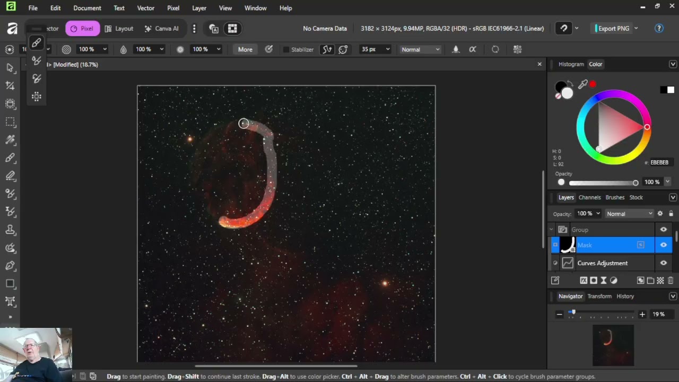Switch to the History tab
This screenshot has width=679, height=382.
[x=625, y=296]
